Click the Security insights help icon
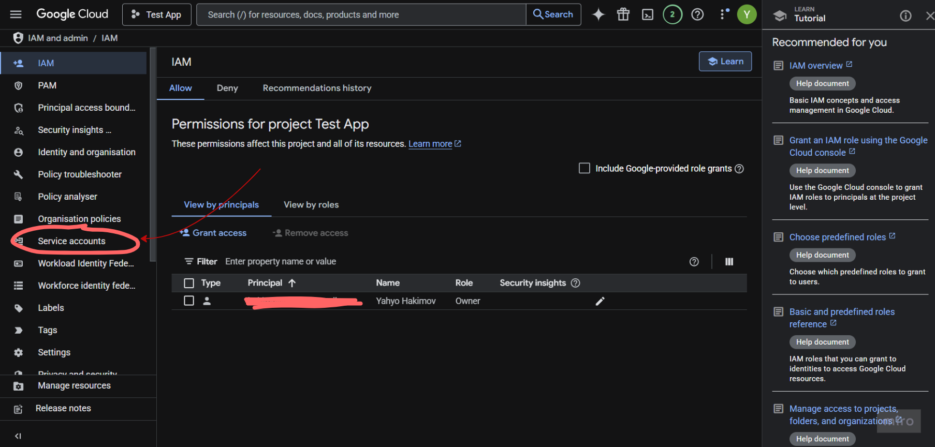Image resolution: width=935 pixels, height=447 pixels. coord(575,283)
